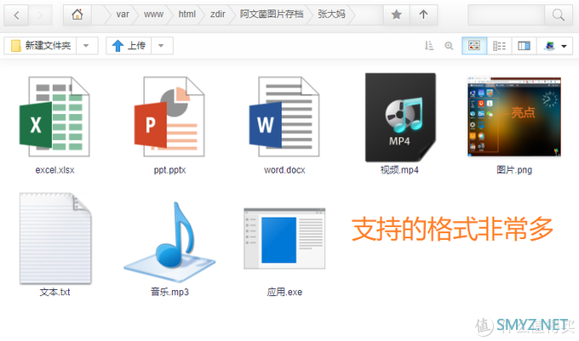
Task: Expand the 新建文件夹 dropdown arrow
Action: (x=87, y=46)
